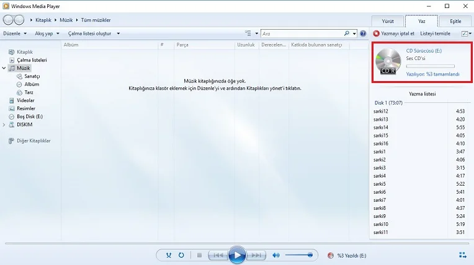Open the view options dropdown arrow
Screen dimensions: 474x265
coord(257,33)
